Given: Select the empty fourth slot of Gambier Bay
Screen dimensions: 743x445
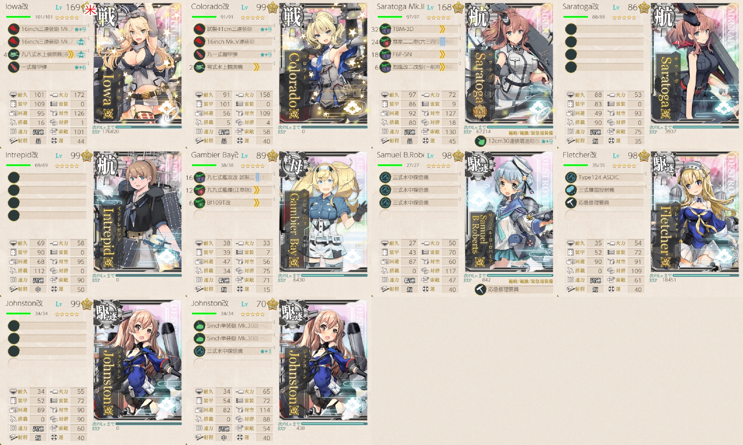Looking at the screenshot, I should pyautogui.click(x=233, y=215).
